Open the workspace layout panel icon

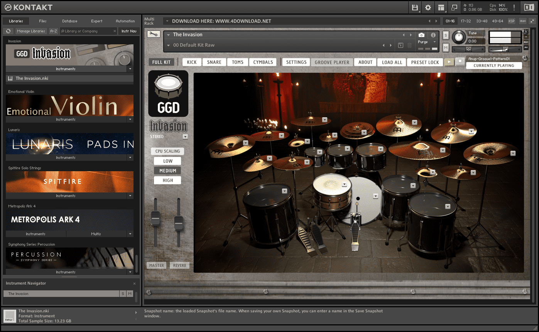click(441, 7)
